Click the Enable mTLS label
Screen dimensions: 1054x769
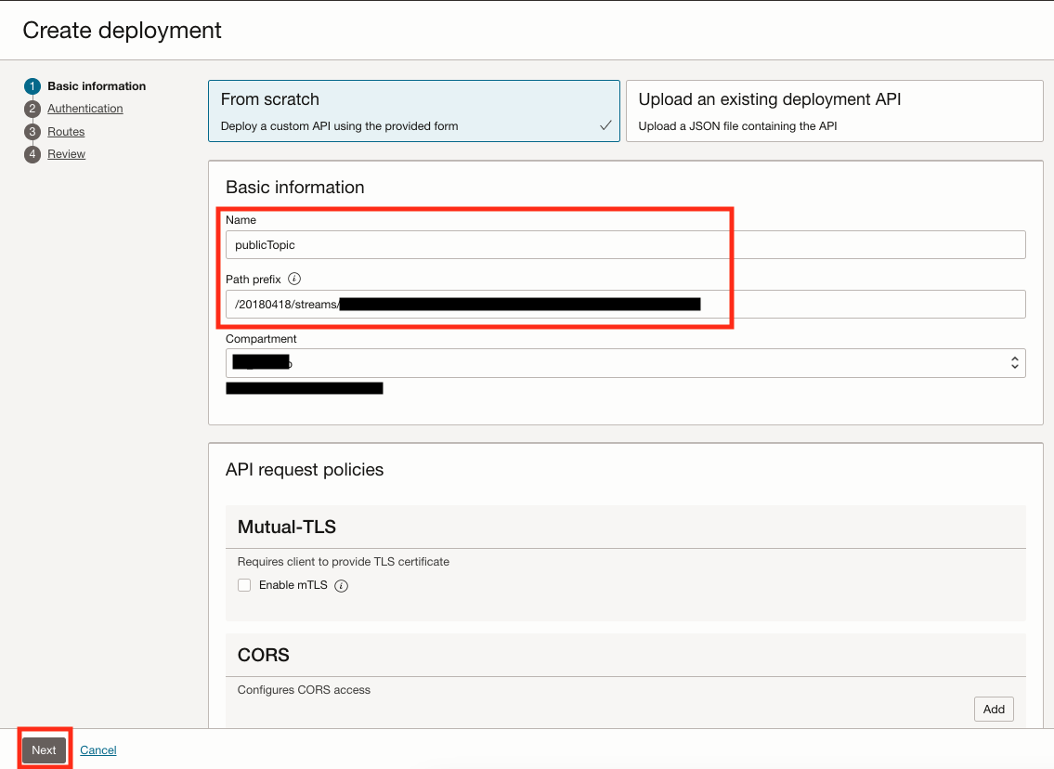coord(293,585)
